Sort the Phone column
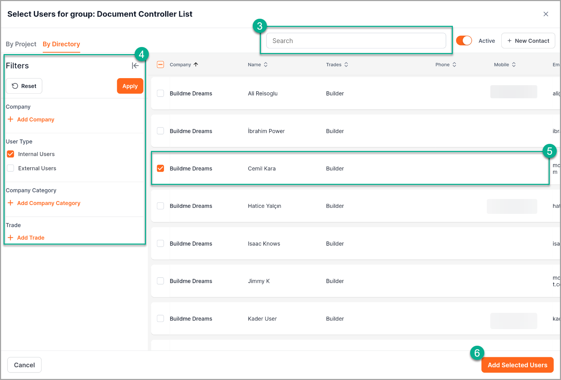The height and width of the screenshot is (380, 561). coord(454,65)
